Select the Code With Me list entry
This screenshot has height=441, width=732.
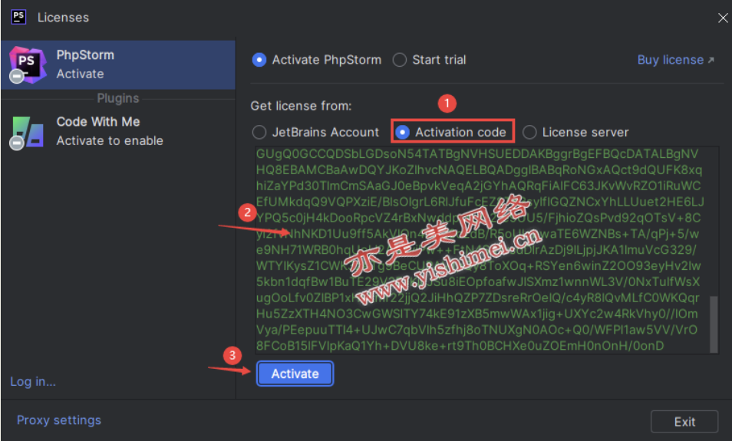(x=118, y=131)
